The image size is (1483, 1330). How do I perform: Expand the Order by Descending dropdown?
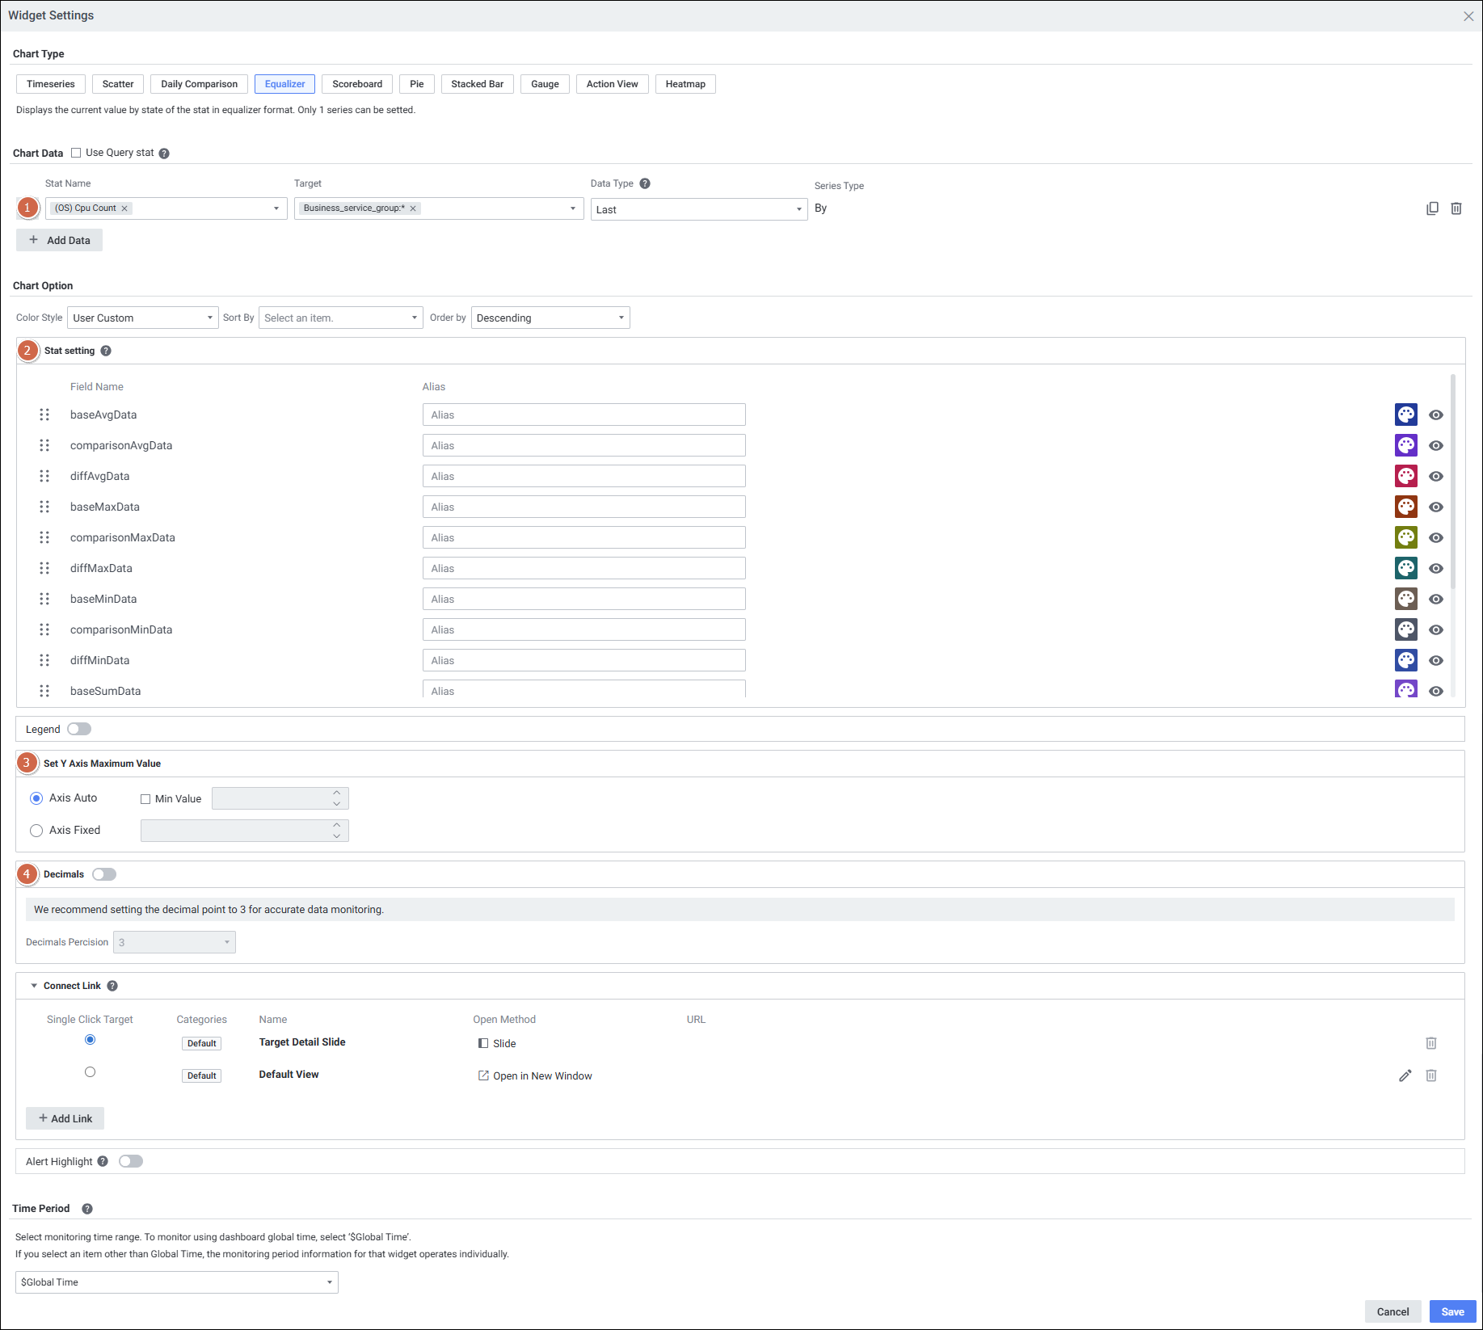(550, 318)
